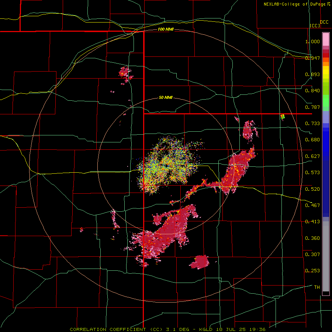Click the 0.573 scale value
The width and height of the screenshot is (332, 332).
[312, 173]
